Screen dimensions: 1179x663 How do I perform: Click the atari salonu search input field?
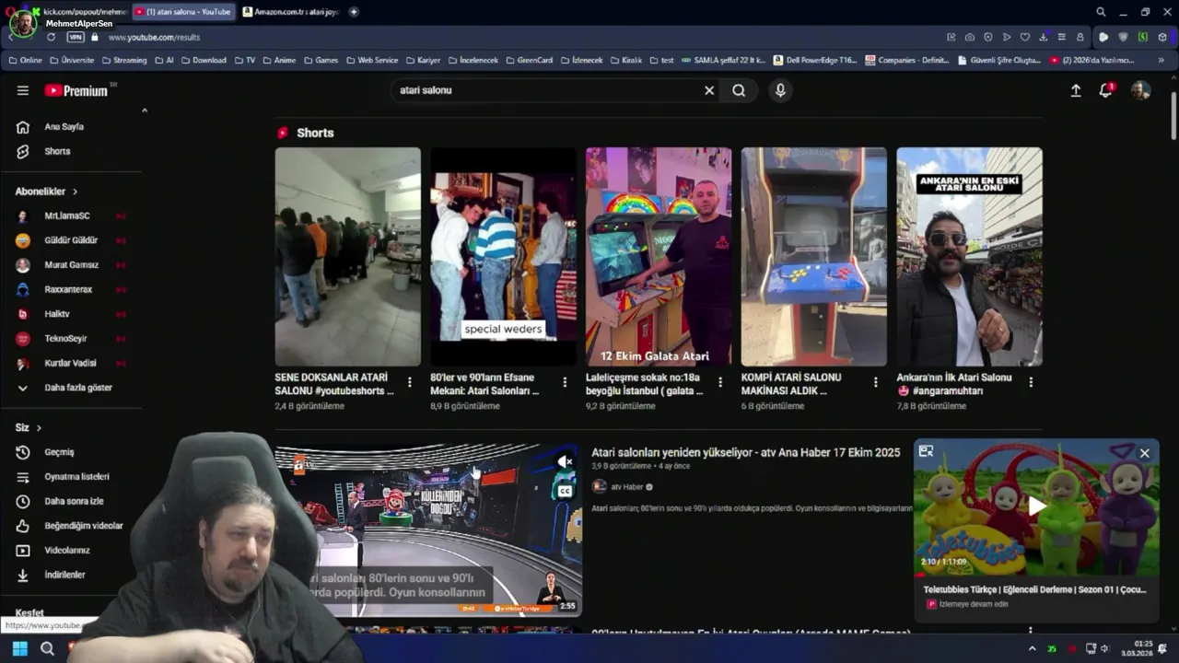point(548,90)
